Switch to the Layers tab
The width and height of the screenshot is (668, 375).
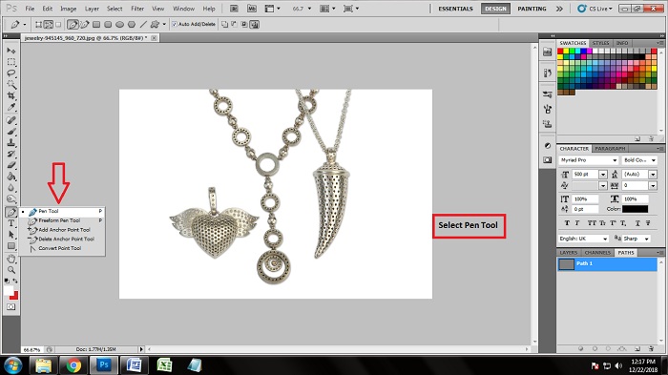pyautogui.click(x=569, y=253)
